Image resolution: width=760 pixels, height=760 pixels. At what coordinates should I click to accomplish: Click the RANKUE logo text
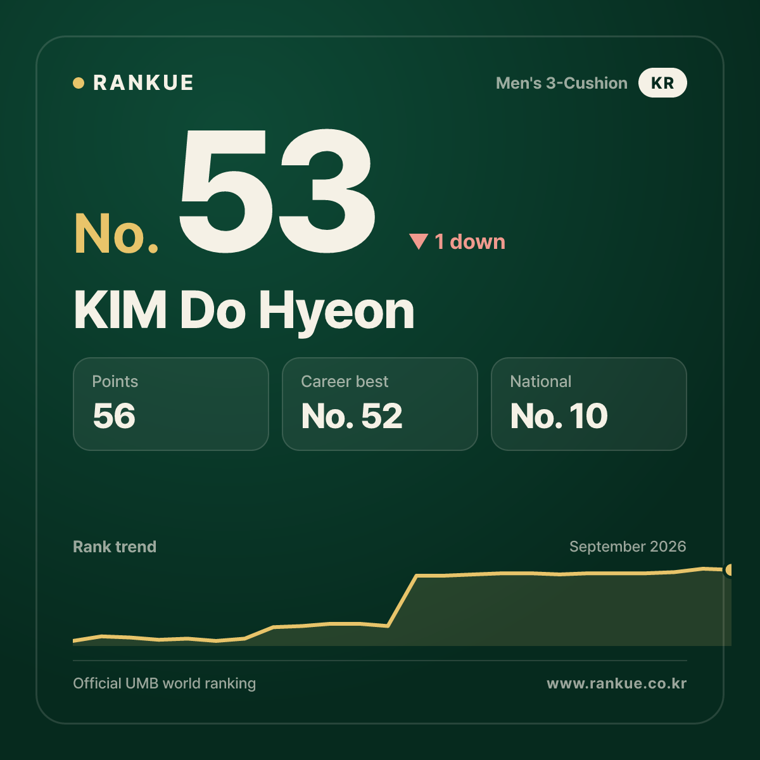pos(143,83)
